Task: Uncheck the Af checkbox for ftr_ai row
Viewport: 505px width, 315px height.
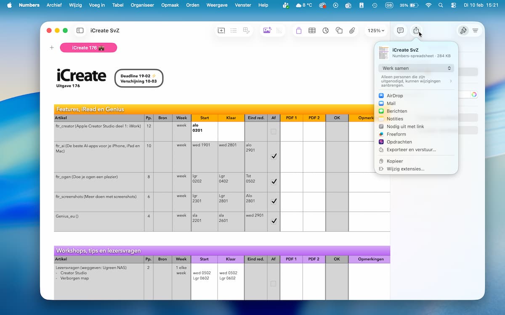Action: [x=274, y=156]
